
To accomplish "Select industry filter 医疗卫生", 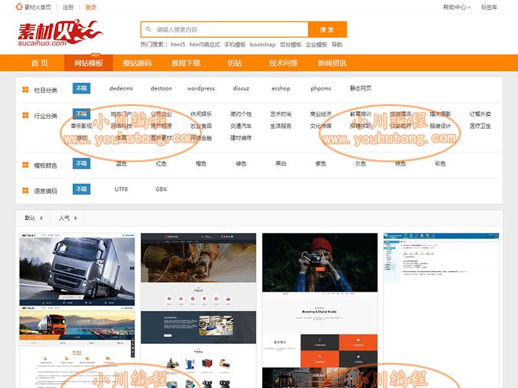I will click(480, 126).
